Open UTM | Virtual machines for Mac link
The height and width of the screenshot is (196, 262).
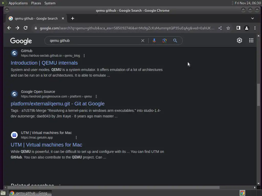click(x=47, y=145)
